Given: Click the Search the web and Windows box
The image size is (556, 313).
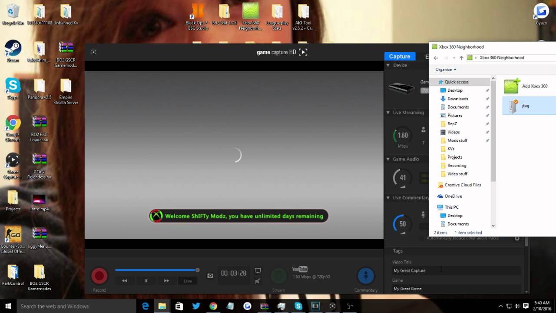Looking at the screenshot, I should pyautogui.click(x=76, y=306).
